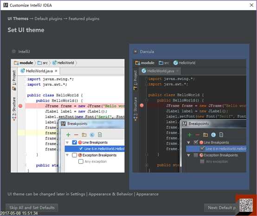Click the blue class icon in dark Breakpoints preview

(x=213, y=135)
